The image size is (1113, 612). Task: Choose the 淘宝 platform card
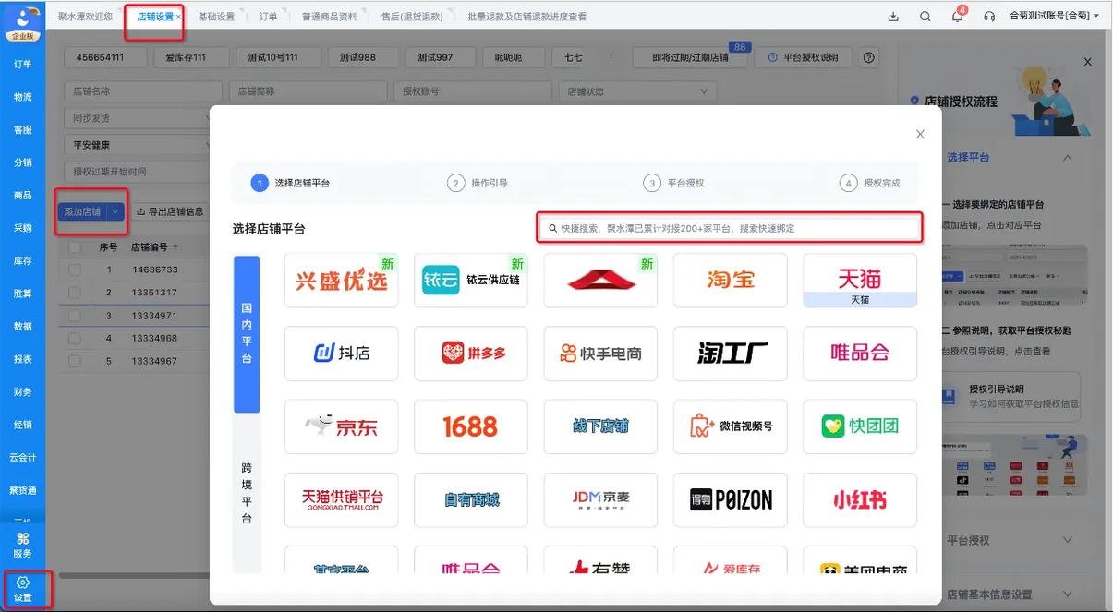[731, 281]
